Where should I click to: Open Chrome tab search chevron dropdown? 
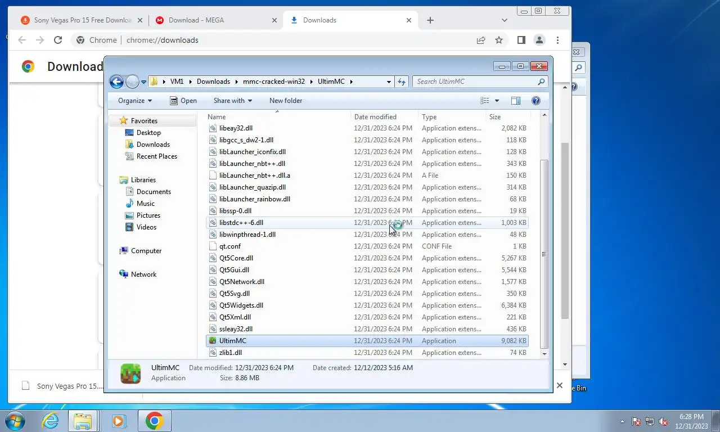505,20
